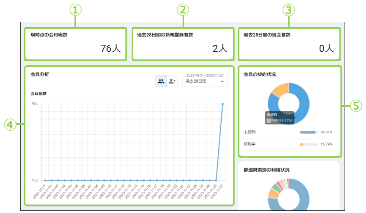
Task: Click the 都道府県別の利用状況 heading
Action: 266,170
